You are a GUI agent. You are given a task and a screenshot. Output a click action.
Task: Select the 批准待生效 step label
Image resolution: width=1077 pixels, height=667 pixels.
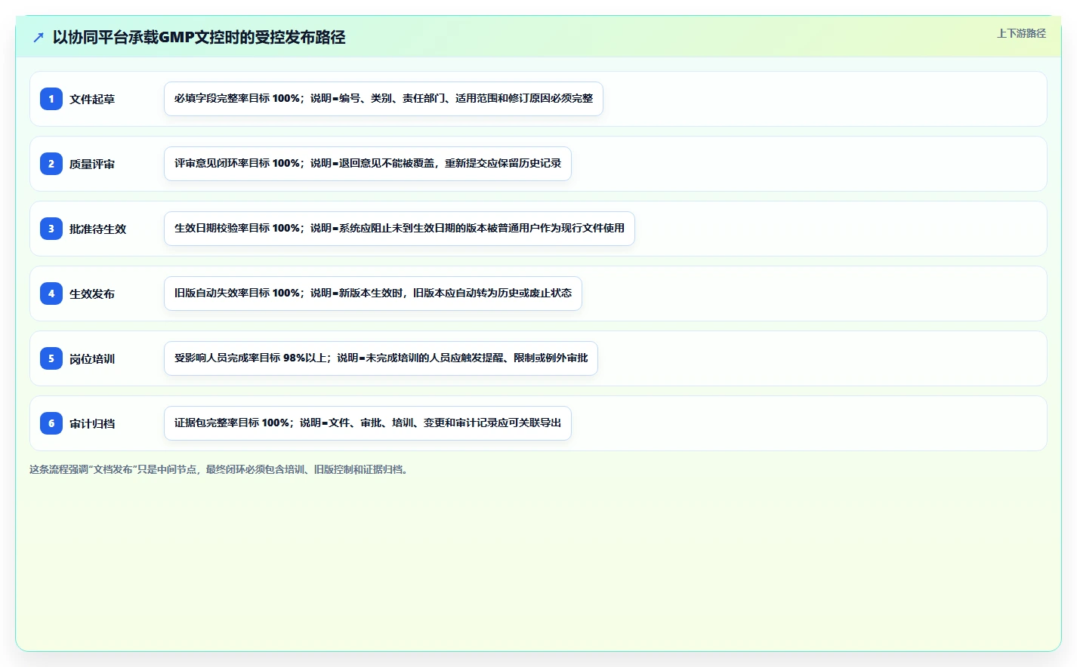point(98,229)
